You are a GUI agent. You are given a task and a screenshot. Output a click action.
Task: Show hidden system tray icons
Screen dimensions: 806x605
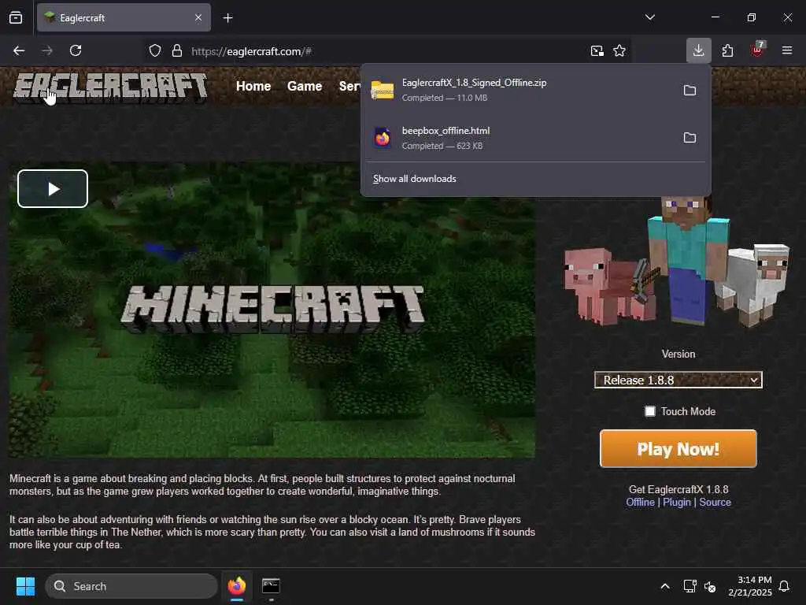(x=664, y=586)
